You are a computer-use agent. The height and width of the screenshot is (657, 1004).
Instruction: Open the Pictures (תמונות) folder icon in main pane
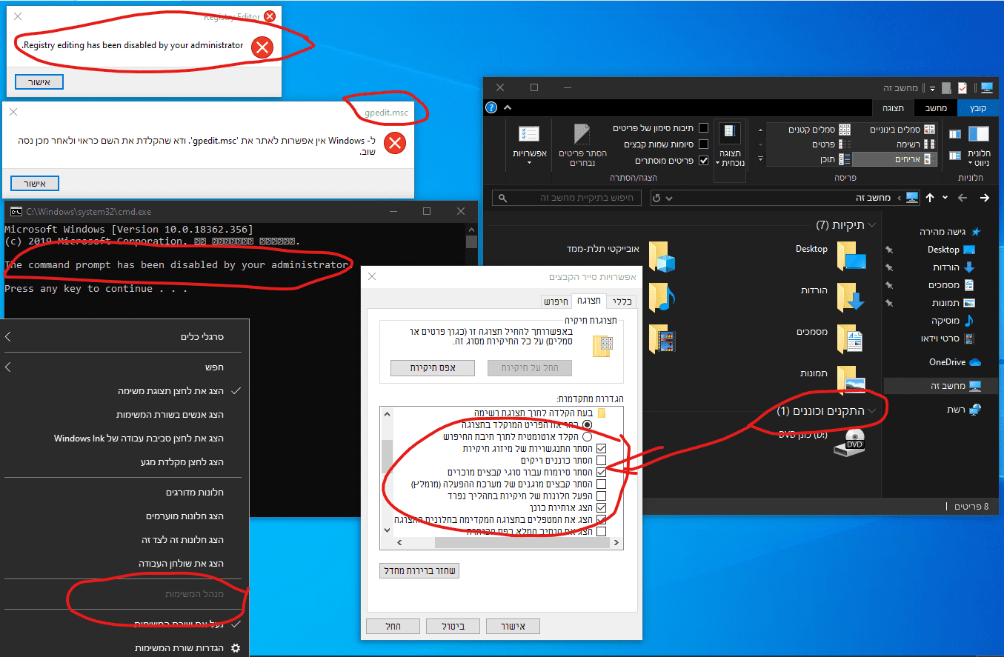[851, 378]
